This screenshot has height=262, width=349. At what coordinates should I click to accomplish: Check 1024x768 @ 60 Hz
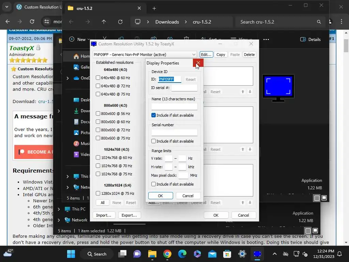pyautogui.click(x=98, y=158)
